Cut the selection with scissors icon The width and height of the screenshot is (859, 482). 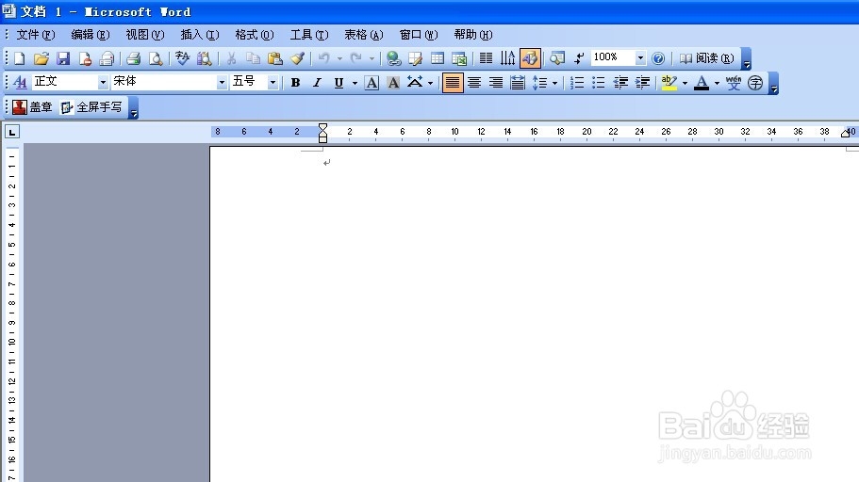coord(231,58)
